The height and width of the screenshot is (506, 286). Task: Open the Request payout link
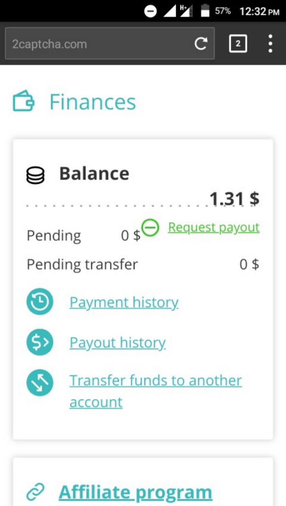coord(214,227)
